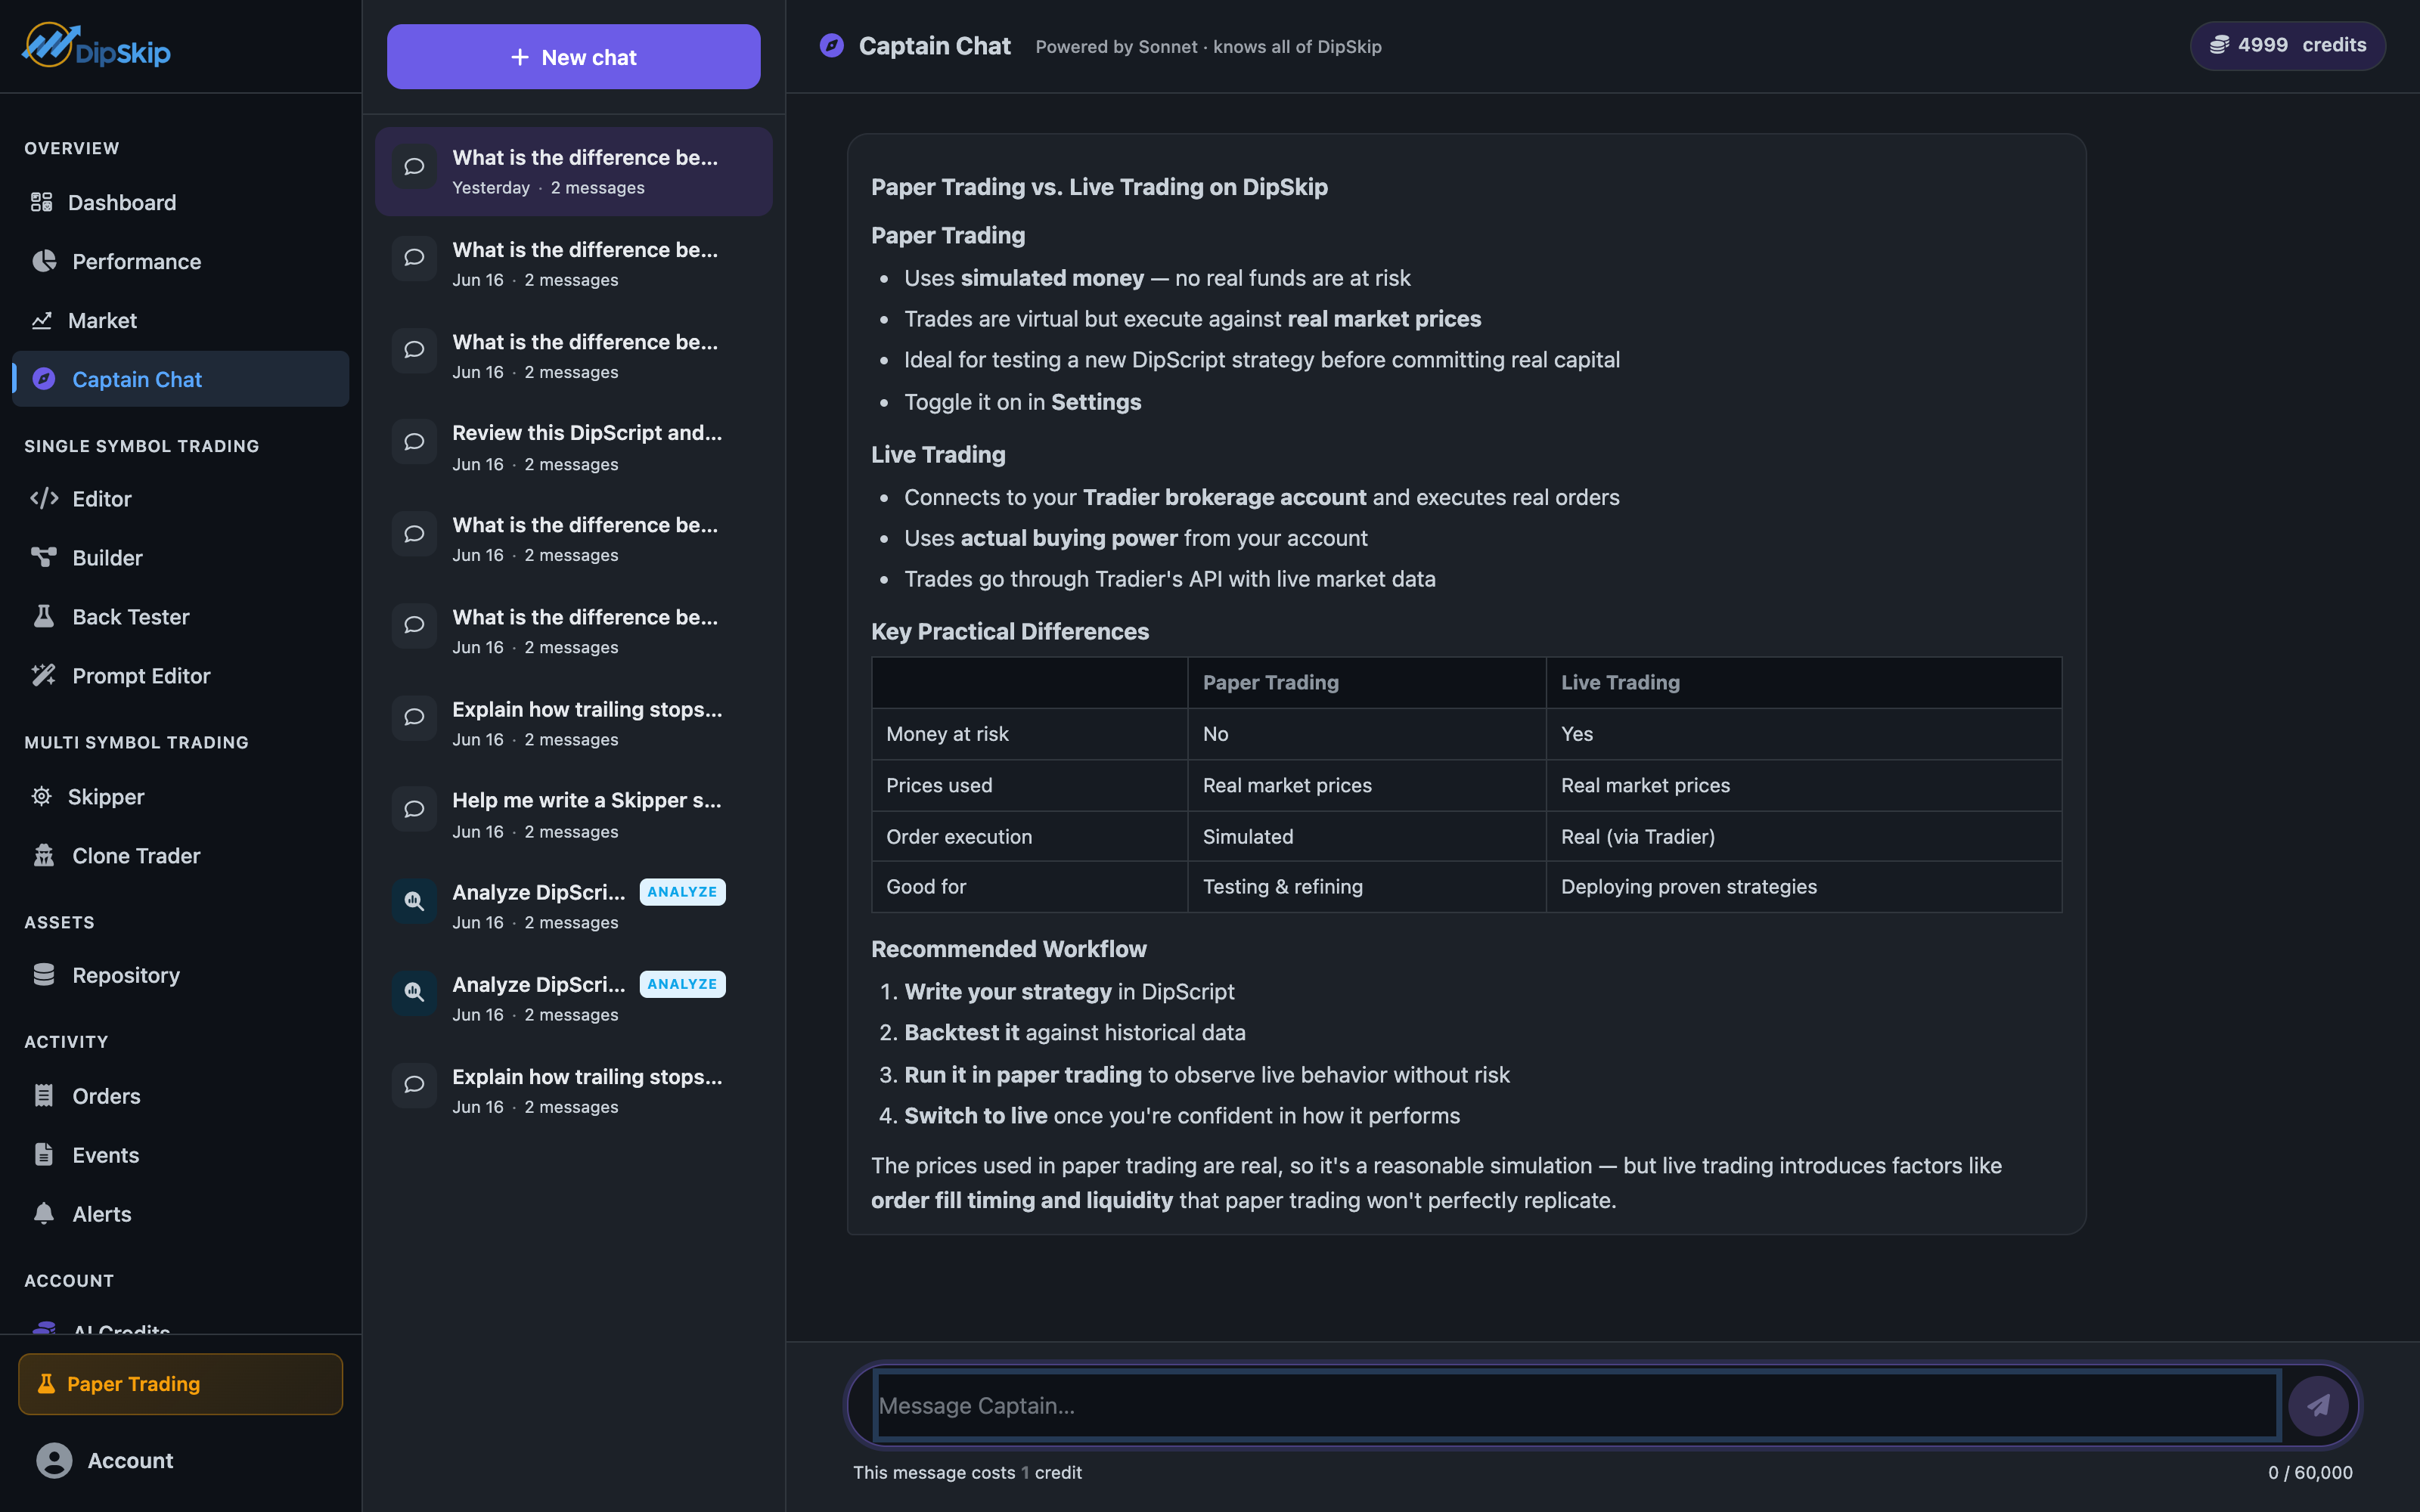Click the magnifier icon of second Analyze DipScri chat
Screen dimensions: 2420x1512
414,993
